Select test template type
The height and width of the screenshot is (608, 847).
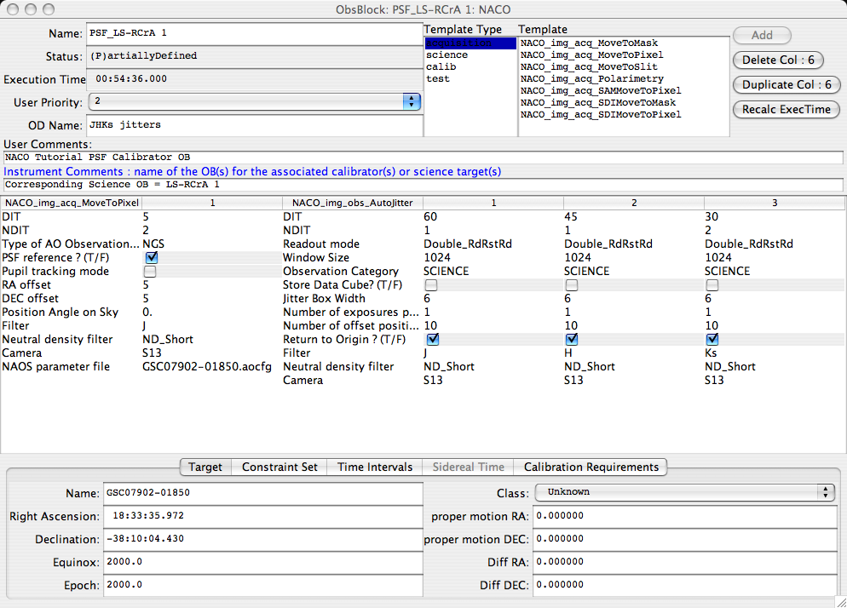click(470, 79)
